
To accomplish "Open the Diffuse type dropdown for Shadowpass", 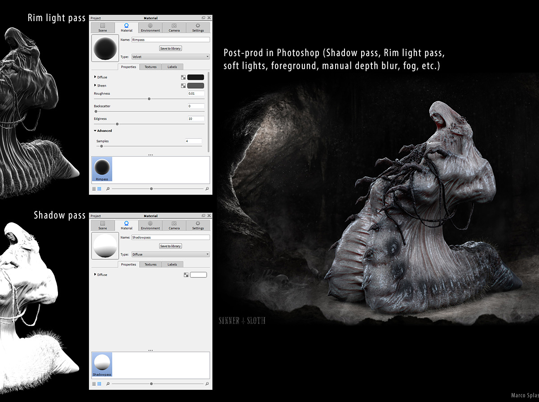I will 170,254.
